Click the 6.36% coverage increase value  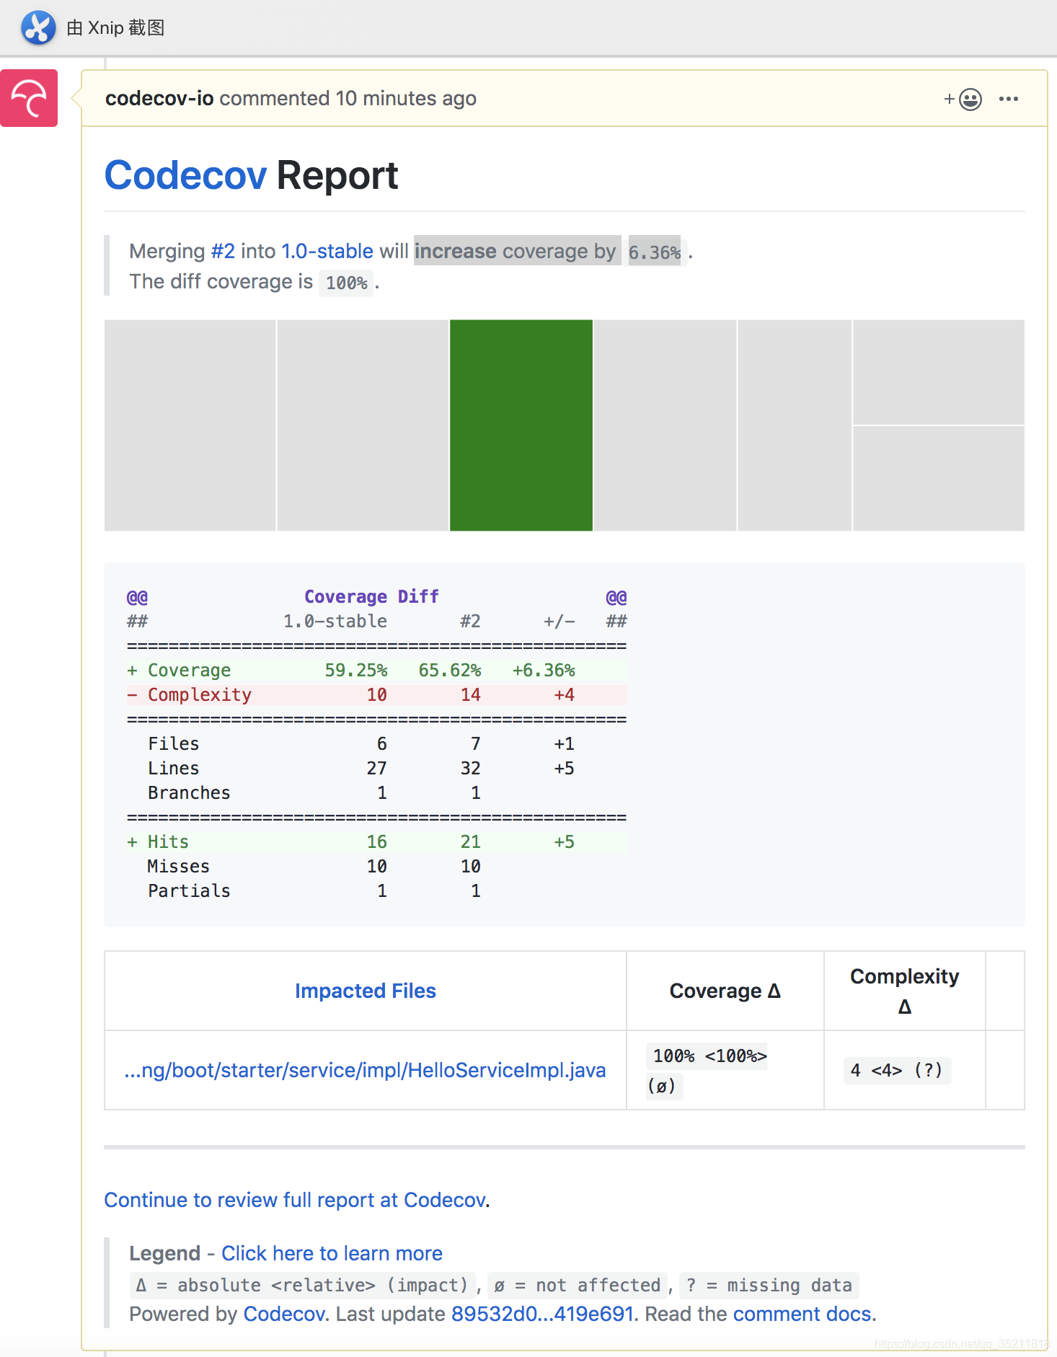[x=655, y=252]
